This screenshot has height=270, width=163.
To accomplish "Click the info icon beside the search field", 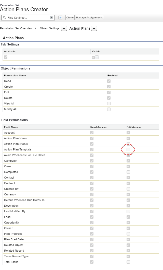I will (60, 17).
